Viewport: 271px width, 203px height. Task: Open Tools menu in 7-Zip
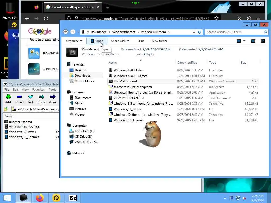[x=52, y=90]
